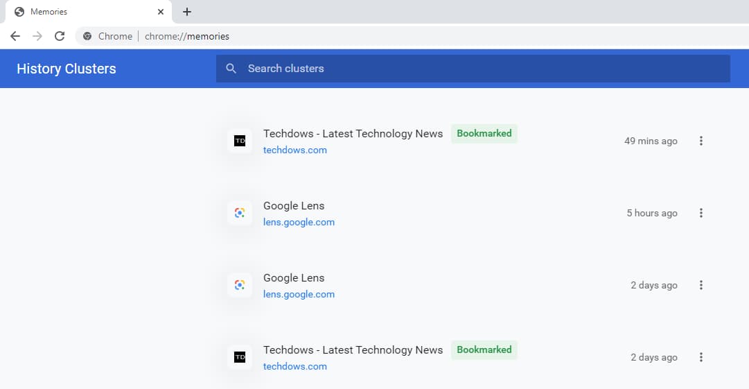Focus the chrome://memories address bar

(x=411, y=36)
